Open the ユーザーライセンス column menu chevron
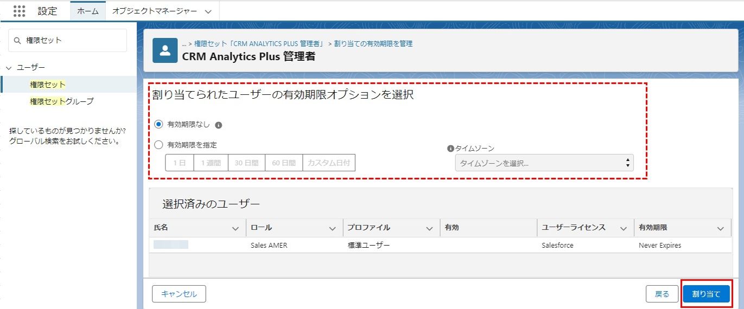The height and width of the screenshot is (309, 744). pos(624,228)
